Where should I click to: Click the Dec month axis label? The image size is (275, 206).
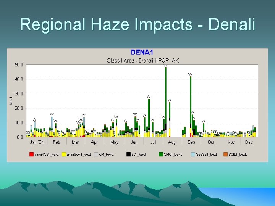[x=249, y=142]
